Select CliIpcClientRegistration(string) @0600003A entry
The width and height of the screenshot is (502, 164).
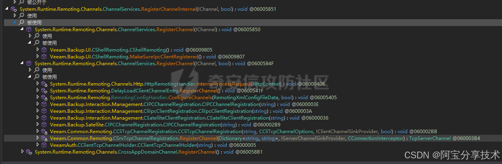[181, 111]
